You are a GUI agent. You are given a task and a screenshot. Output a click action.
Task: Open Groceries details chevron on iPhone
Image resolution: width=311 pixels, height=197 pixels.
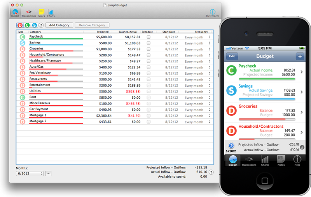[302, 112]
